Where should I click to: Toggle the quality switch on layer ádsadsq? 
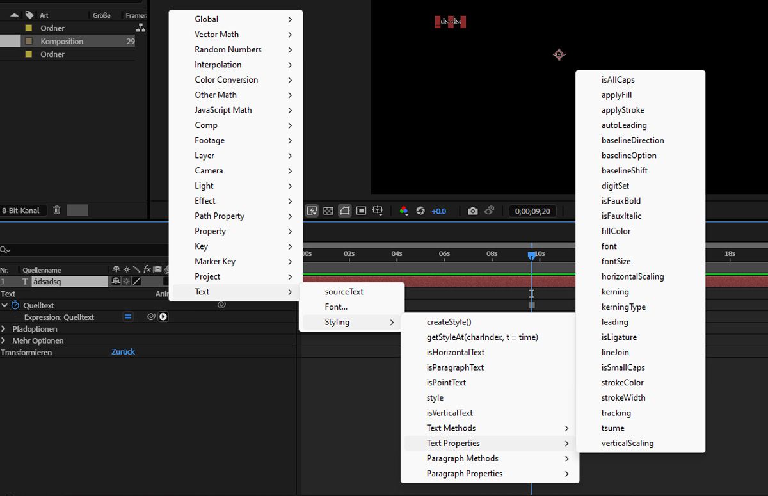(136, 281)
